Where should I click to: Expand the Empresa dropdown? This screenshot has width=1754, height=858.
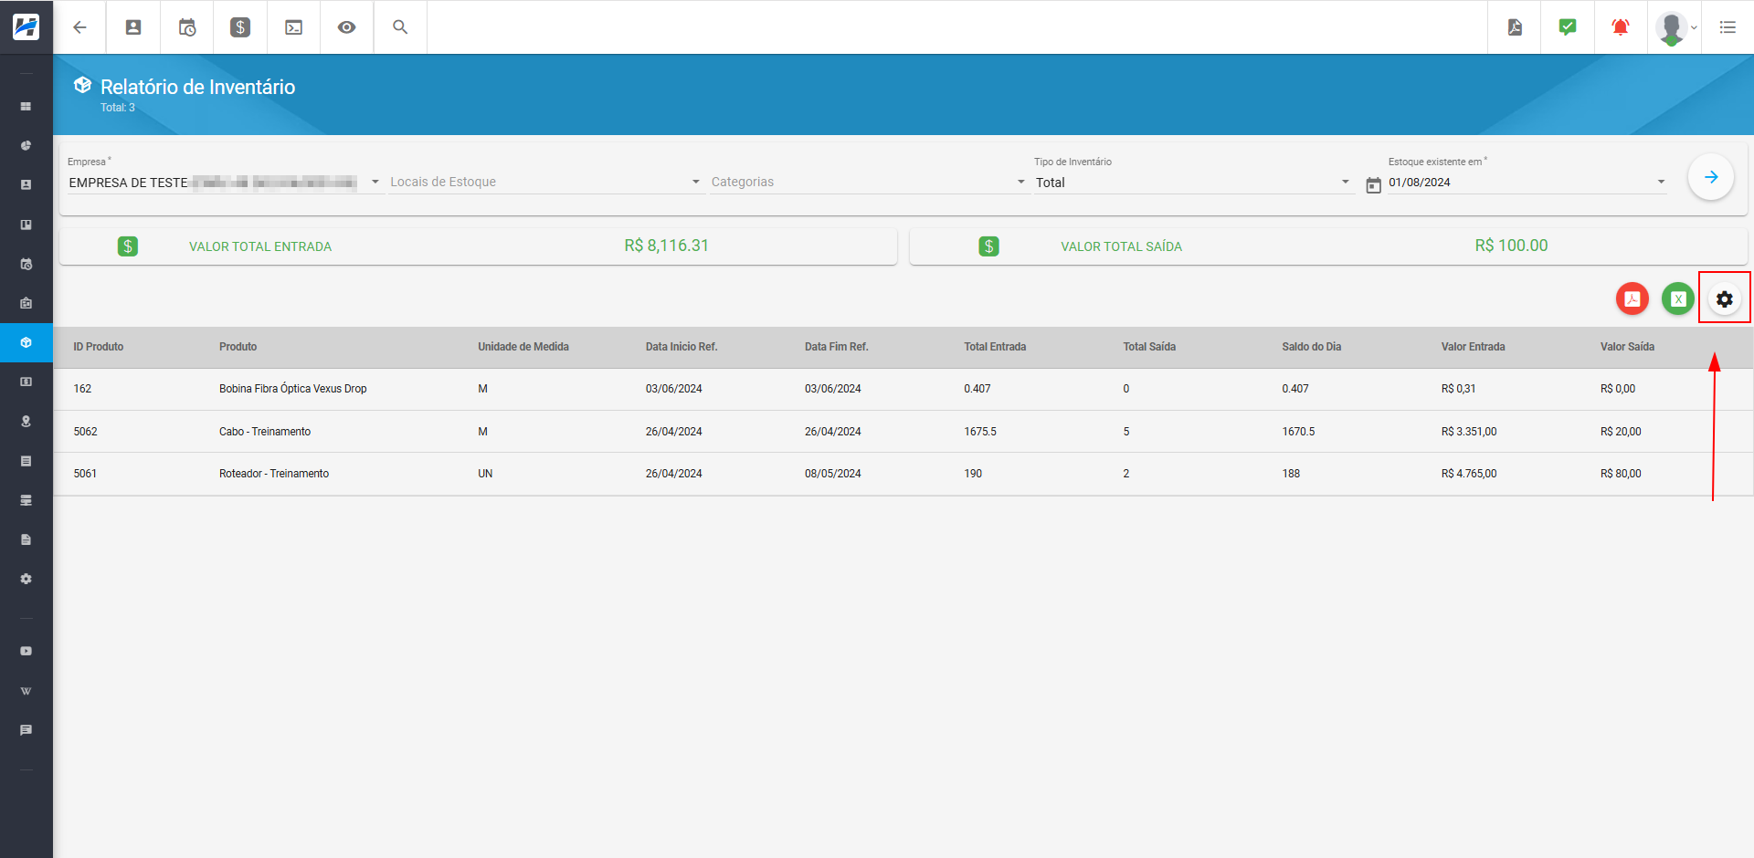point(225,182)
